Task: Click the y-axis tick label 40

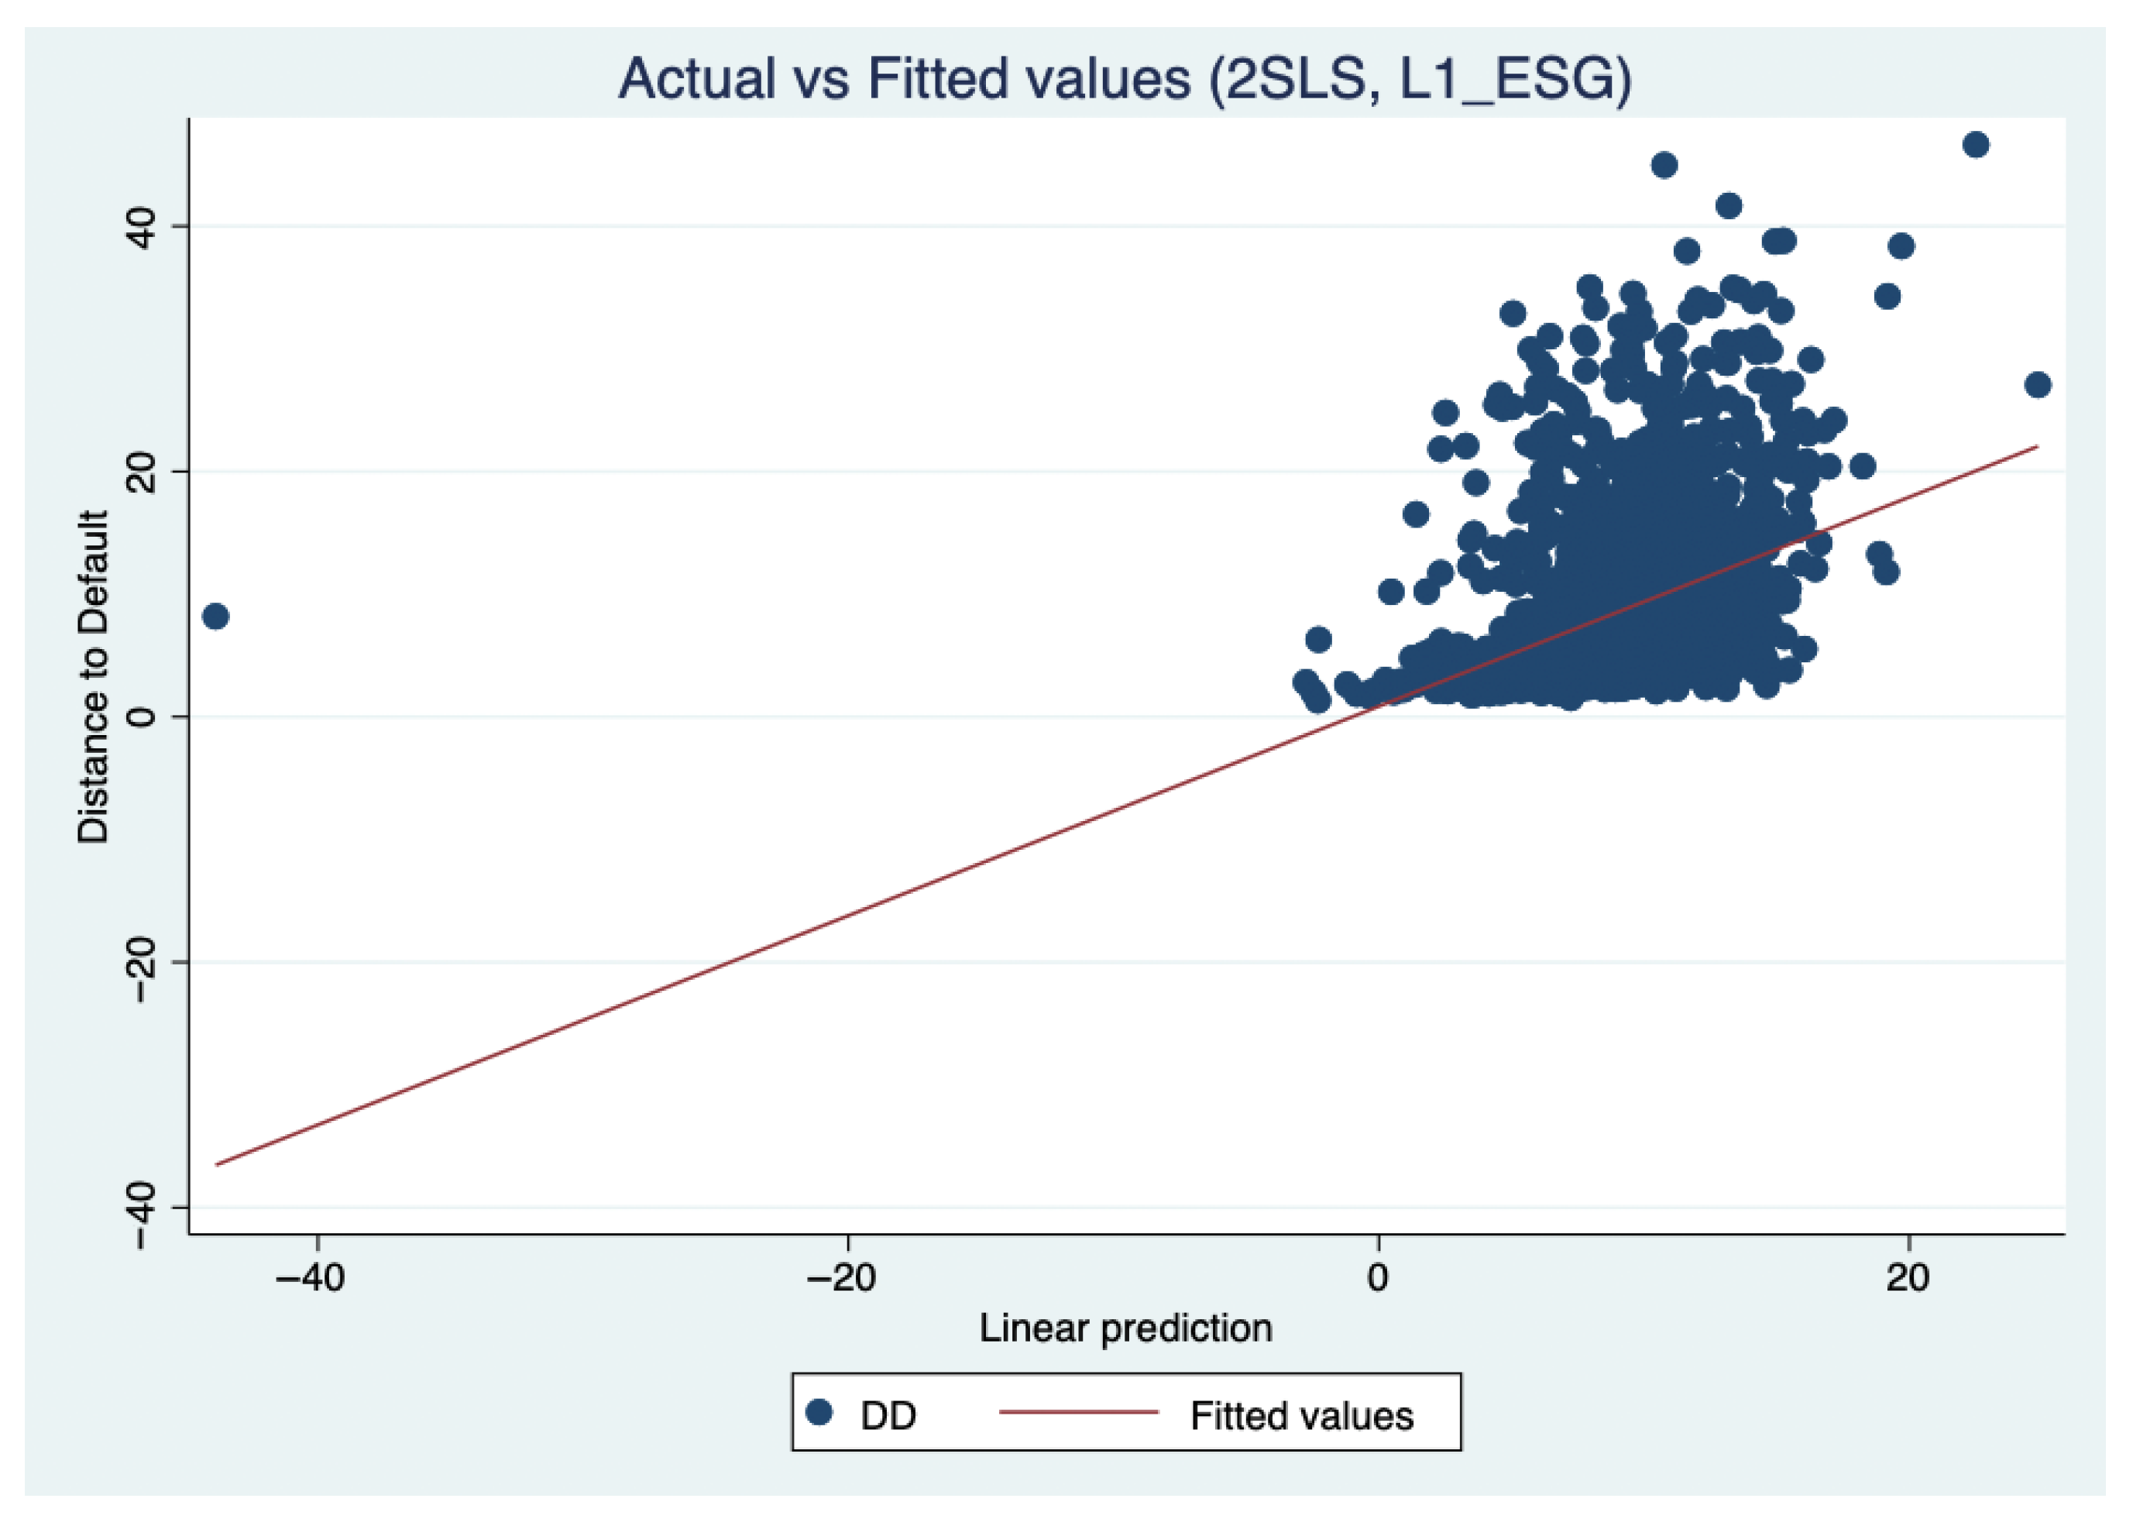Action: point(141,226)
